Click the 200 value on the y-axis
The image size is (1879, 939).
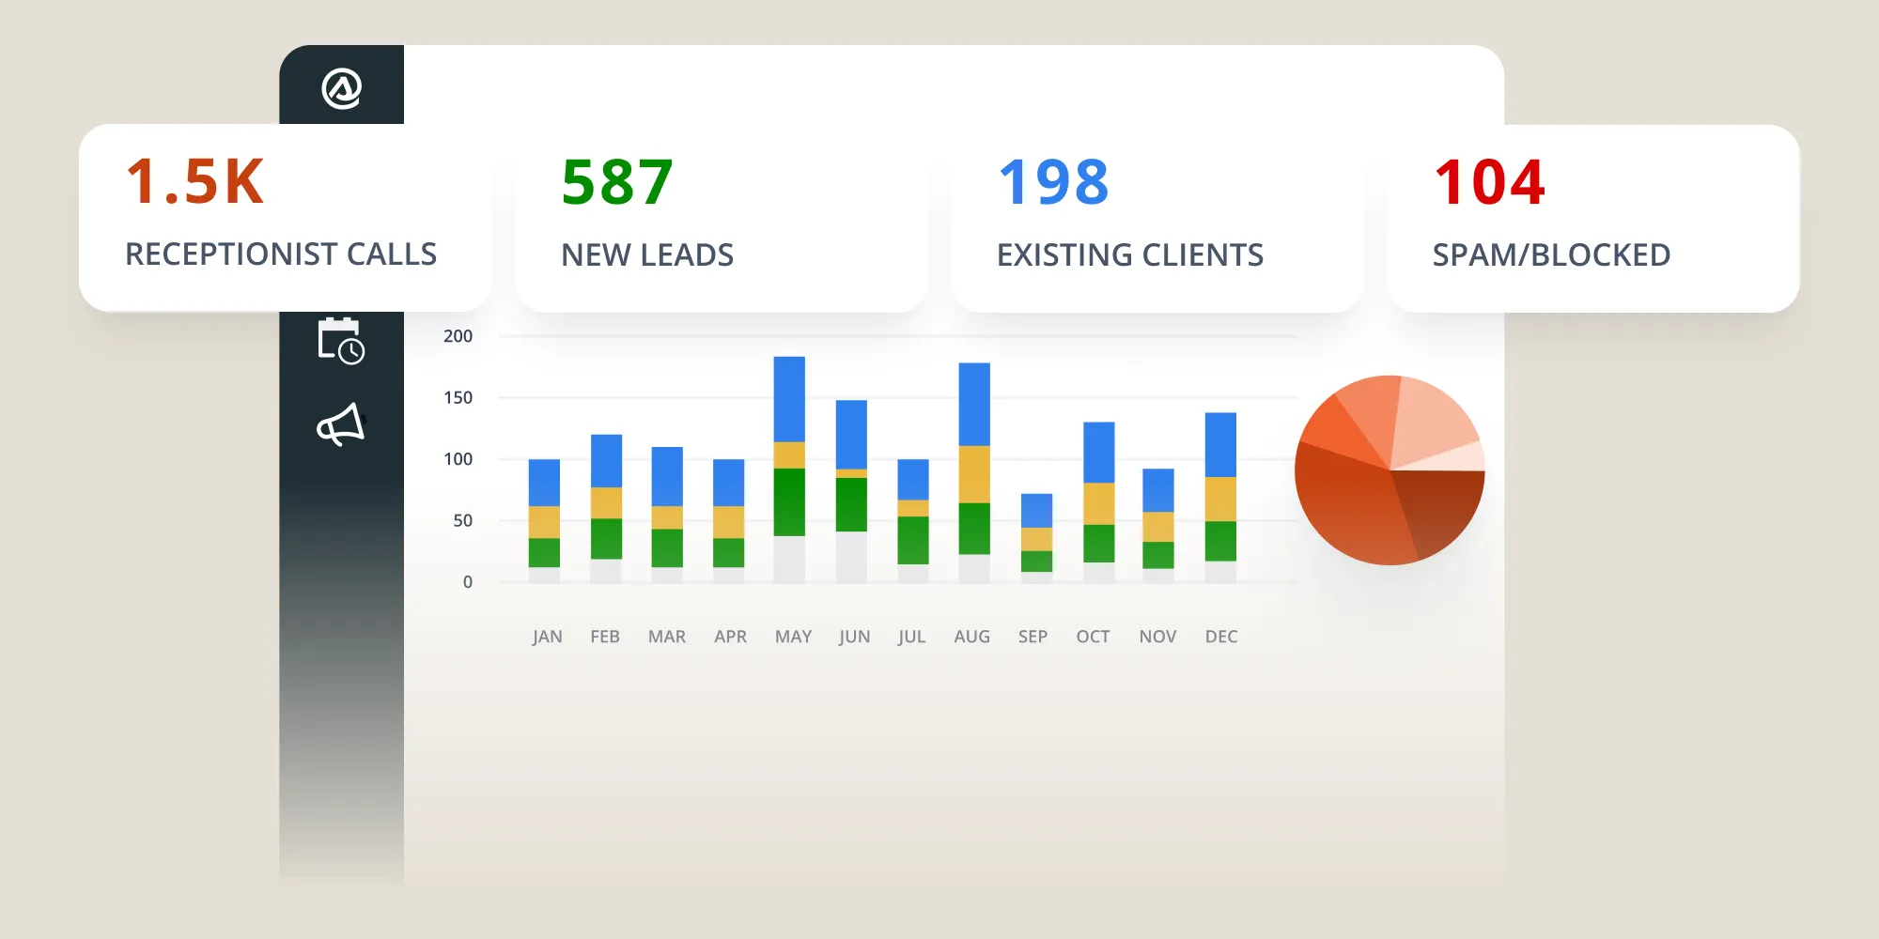tap(456, 335)
